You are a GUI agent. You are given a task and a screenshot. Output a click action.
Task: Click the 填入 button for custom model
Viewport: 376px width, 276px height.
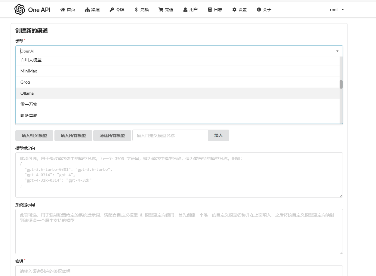tap(219, 135)
